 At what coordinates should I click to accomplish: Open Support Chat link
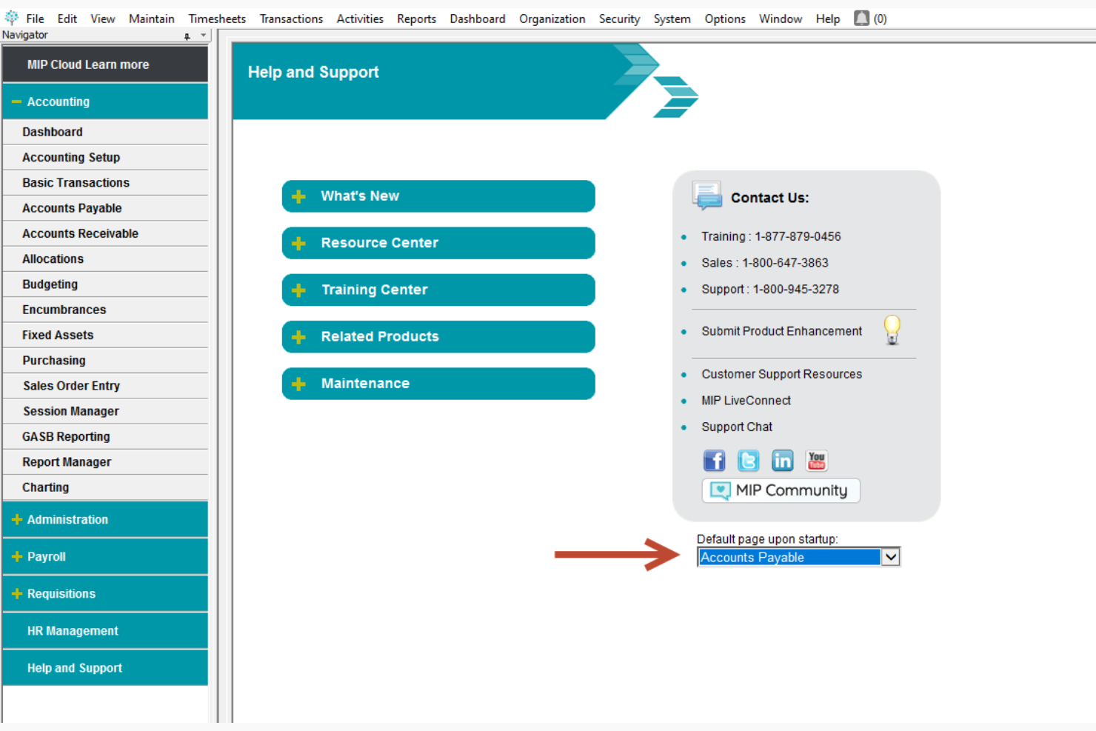coord(737,427)
